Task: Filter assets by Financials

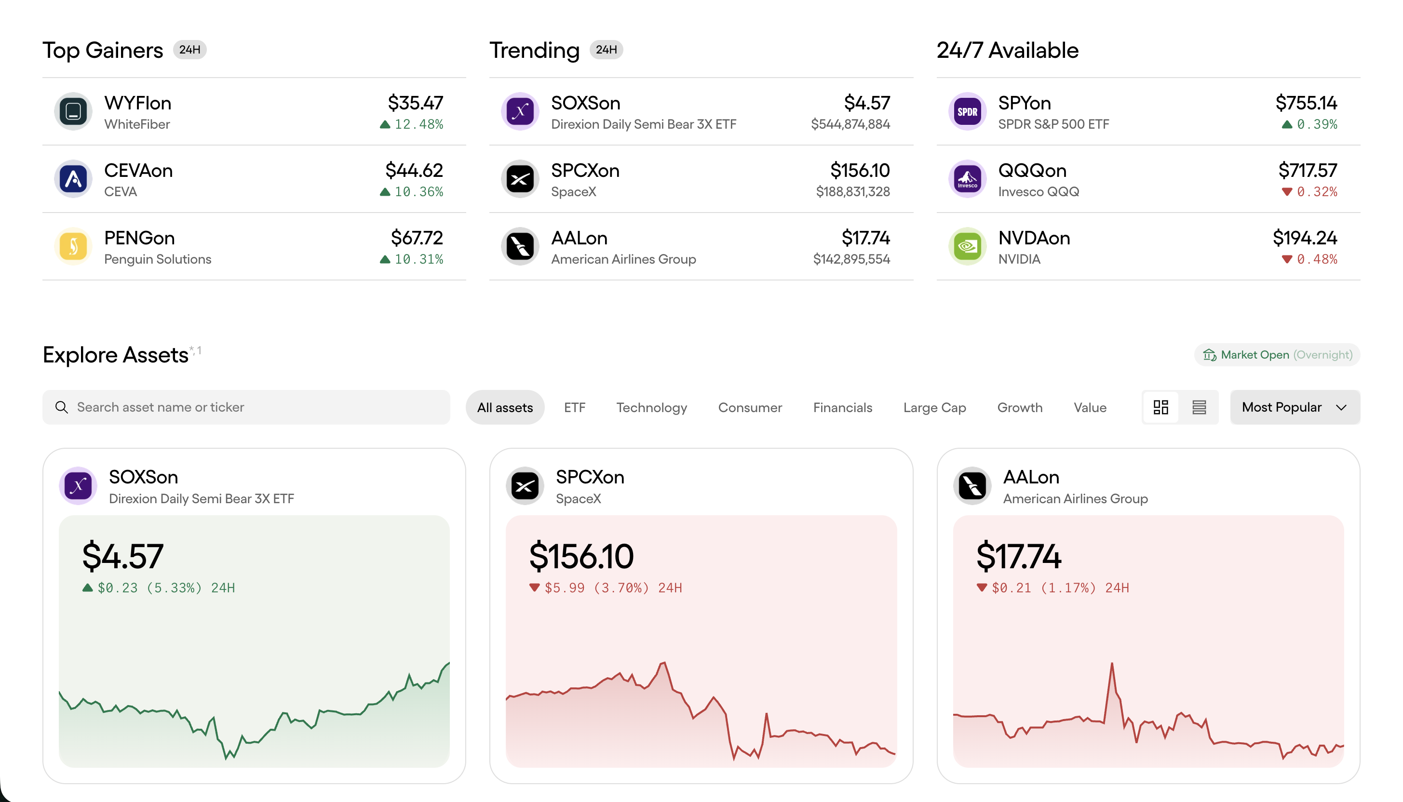Action: click(842, 407)
